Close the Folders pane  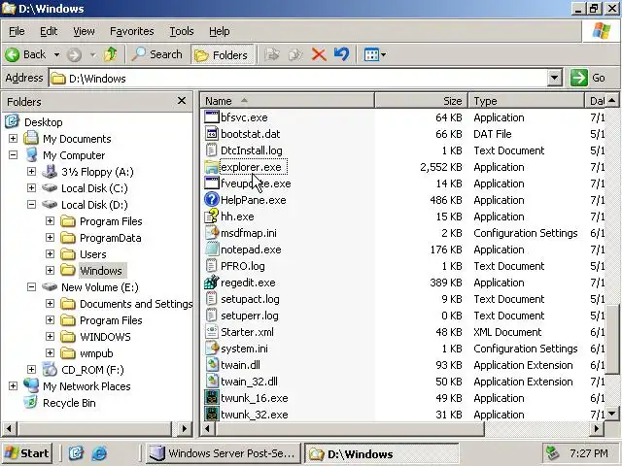click(x=182, y=101)
